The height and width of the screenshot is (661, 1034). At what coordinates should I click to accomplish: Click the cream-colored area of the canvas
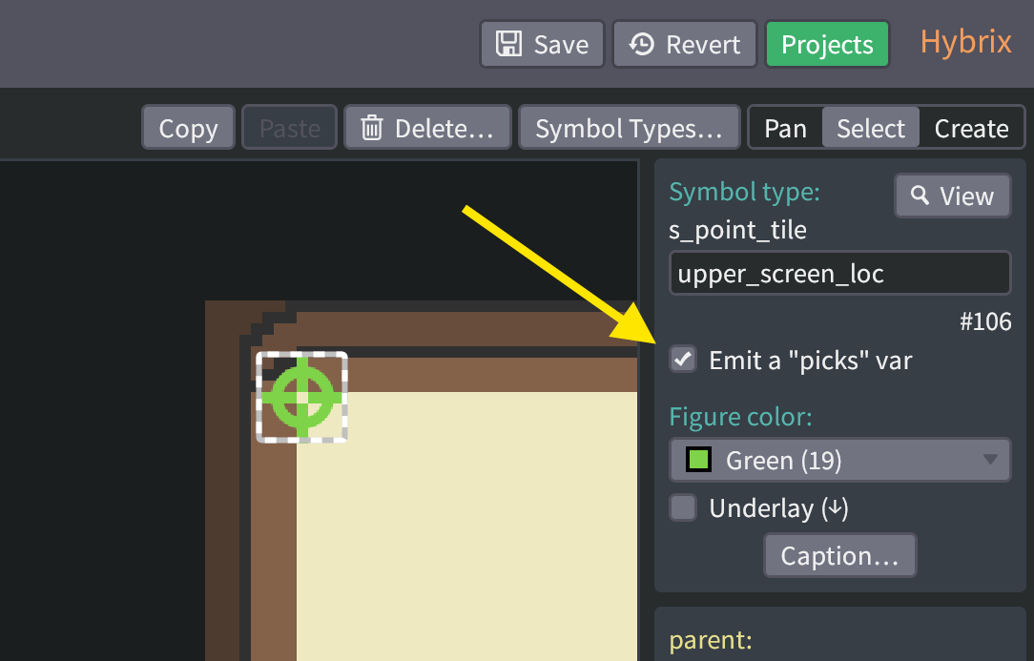coord(467,525)
